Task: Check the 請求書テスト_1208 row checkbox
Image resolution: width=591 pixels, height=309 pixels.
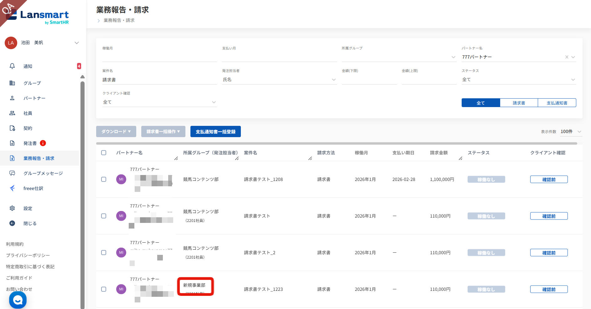Action: 104,179
